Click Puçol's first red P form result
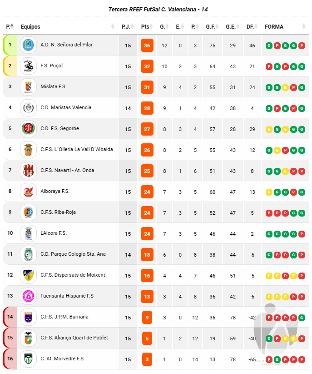312x374 pixels. tap(269, 66)
